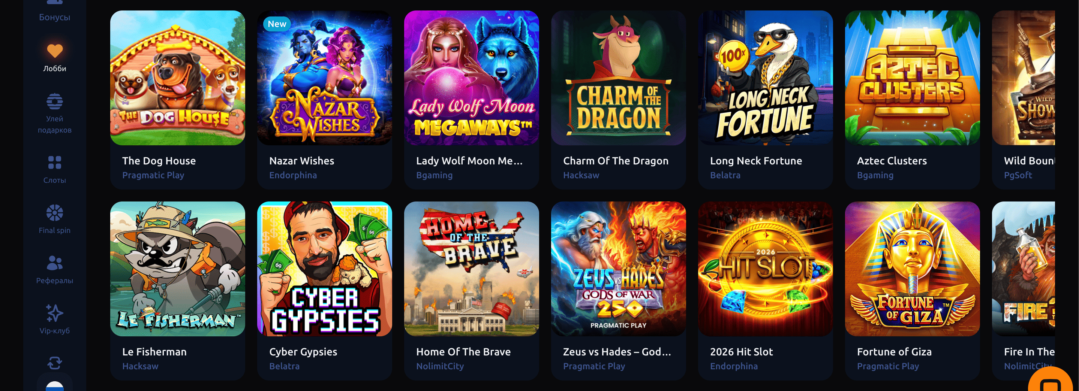Open the Aztec Clusters game tile
Viewport: 1079px width, 391px height.
912,100
